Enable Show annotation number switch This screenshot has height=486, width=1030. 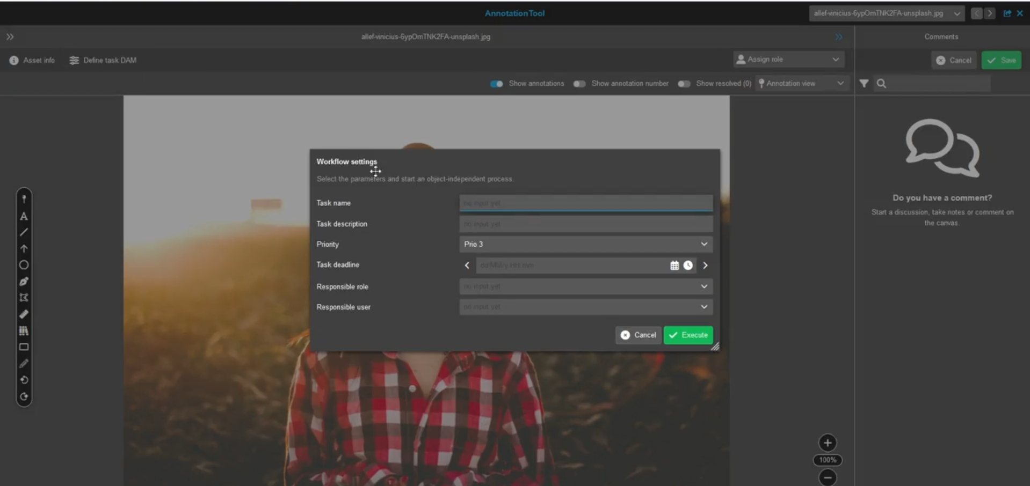579,84
